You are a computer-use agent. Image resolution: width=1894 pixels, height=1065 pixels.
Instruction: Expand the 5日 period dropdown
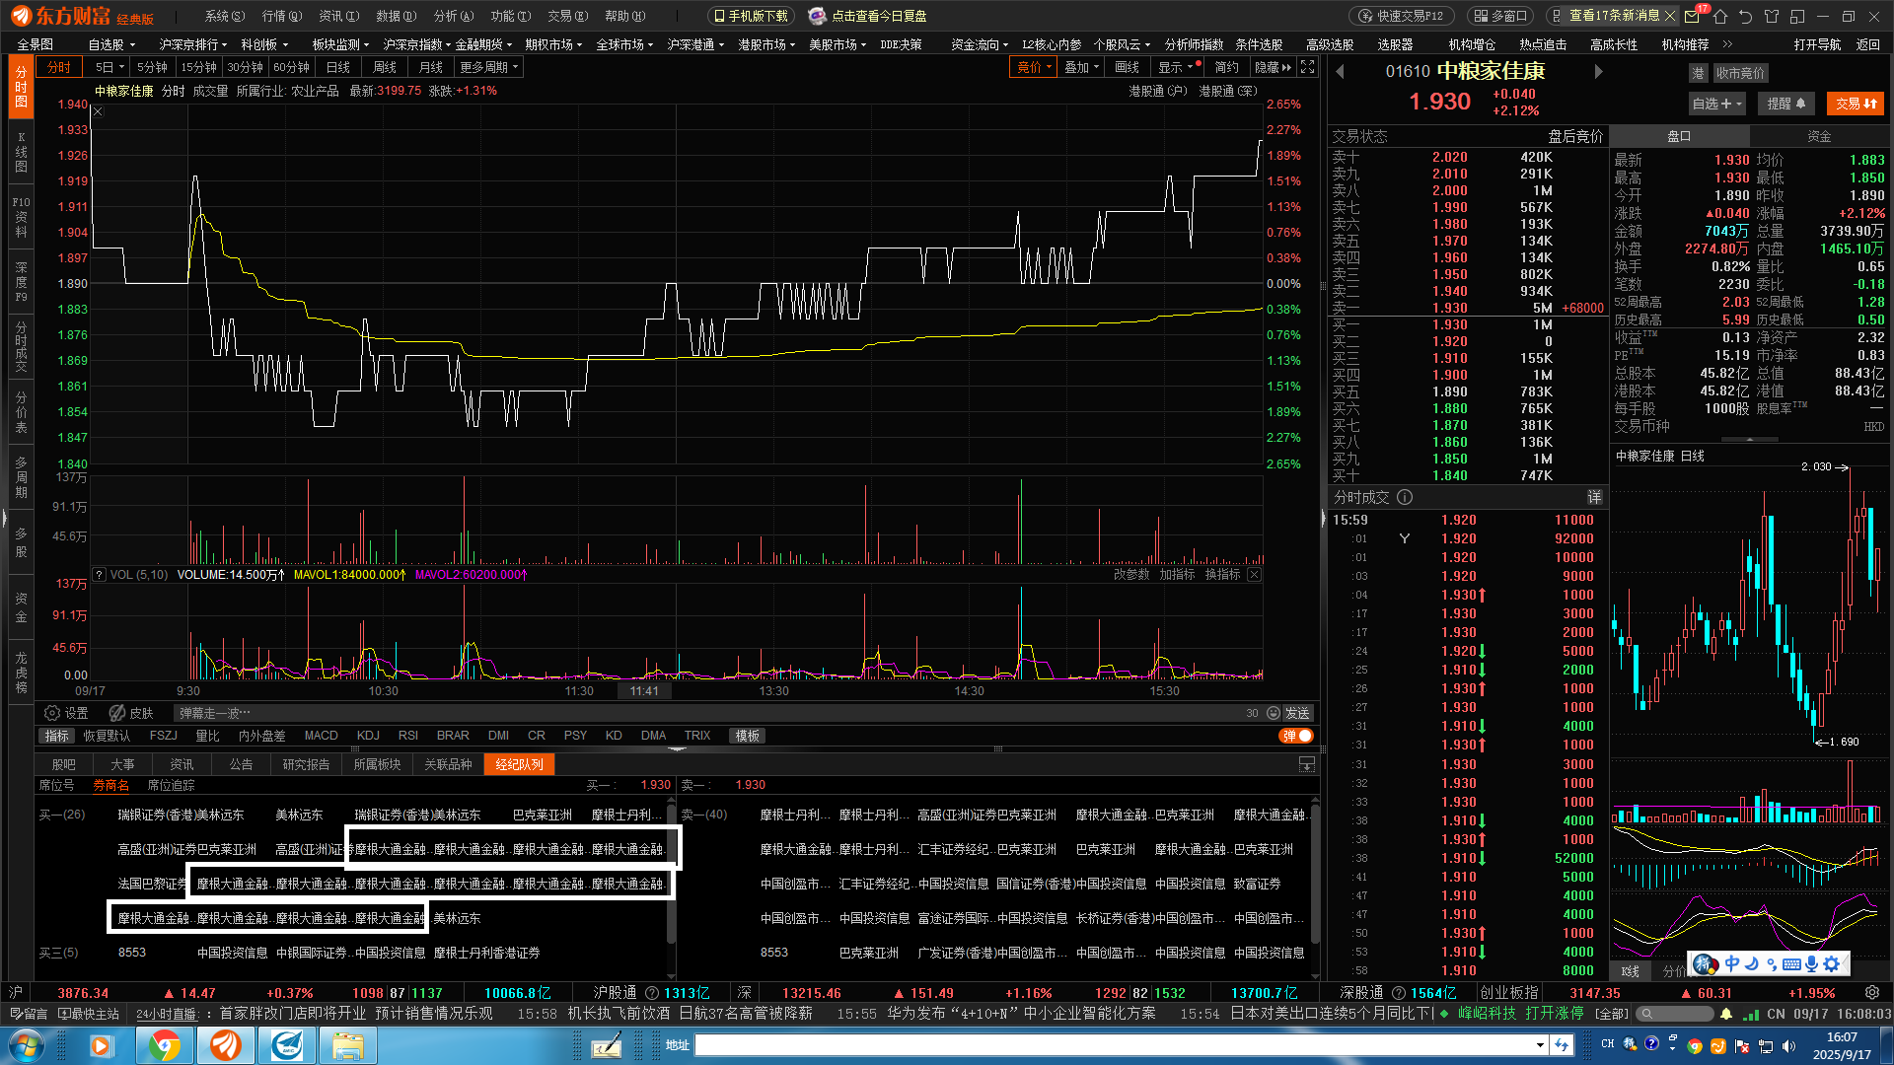point(109,67)
